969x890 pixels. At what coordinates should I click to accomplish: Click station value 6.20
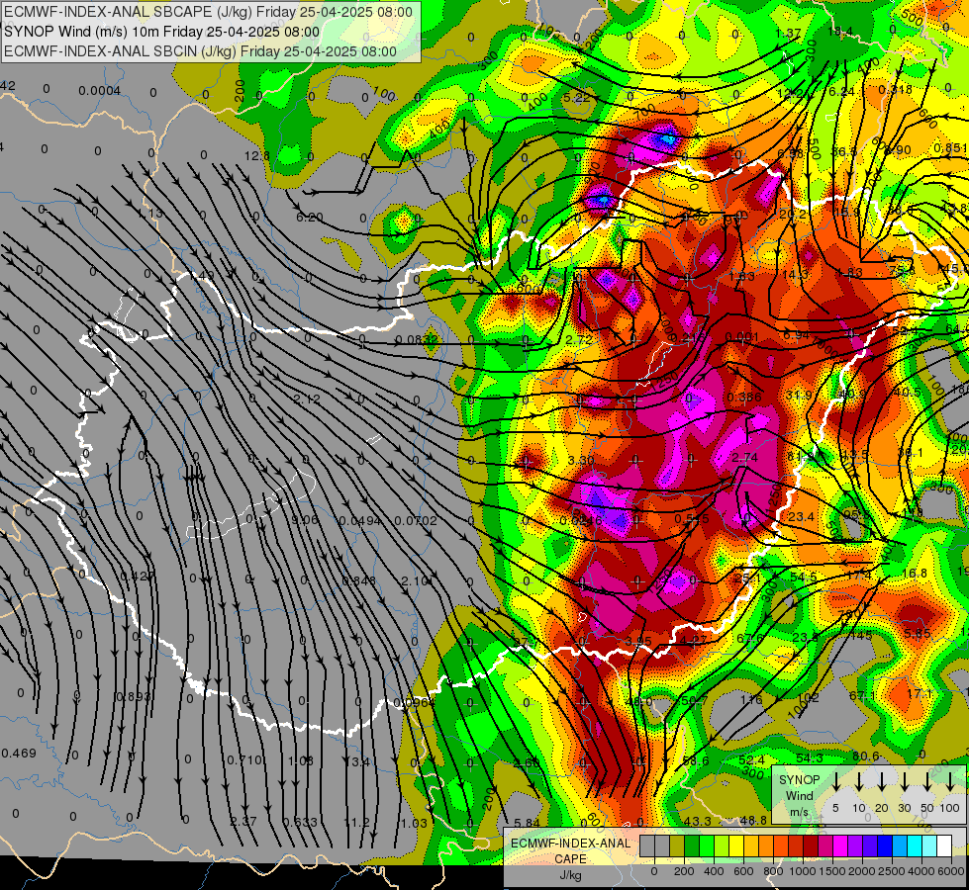tap(310, 217)
